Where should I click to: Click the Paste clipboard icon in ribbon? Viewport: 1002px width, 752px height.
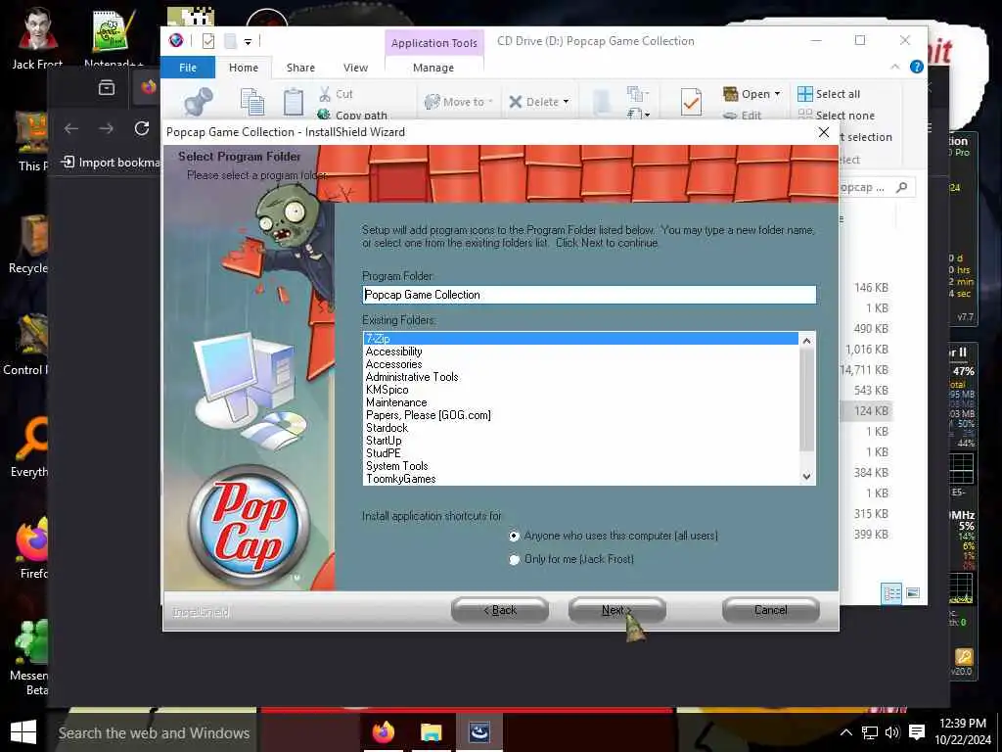coord(294,102)
